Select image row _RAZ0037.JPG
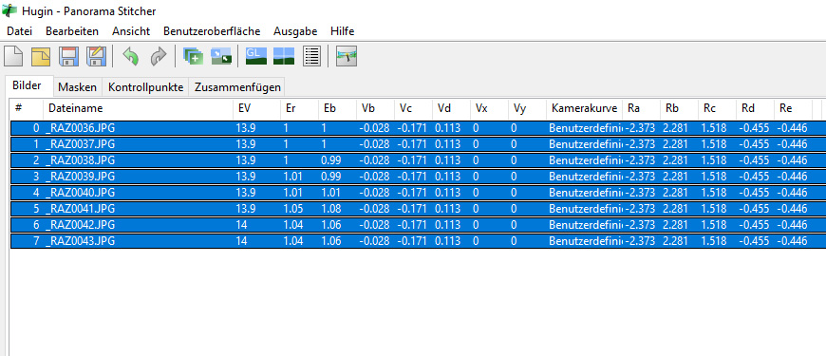This screenshot has height=356, width=826. coord(419,143)
